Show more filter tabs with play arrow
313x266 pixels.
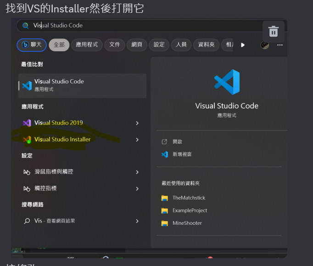coord(243,45)
